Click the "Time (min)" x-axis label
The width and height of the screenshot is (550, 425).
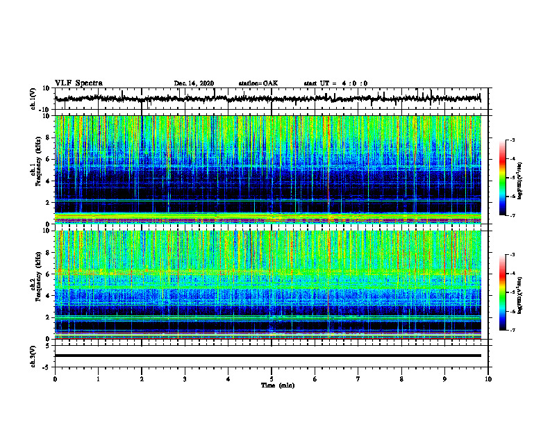click(278, 385)
